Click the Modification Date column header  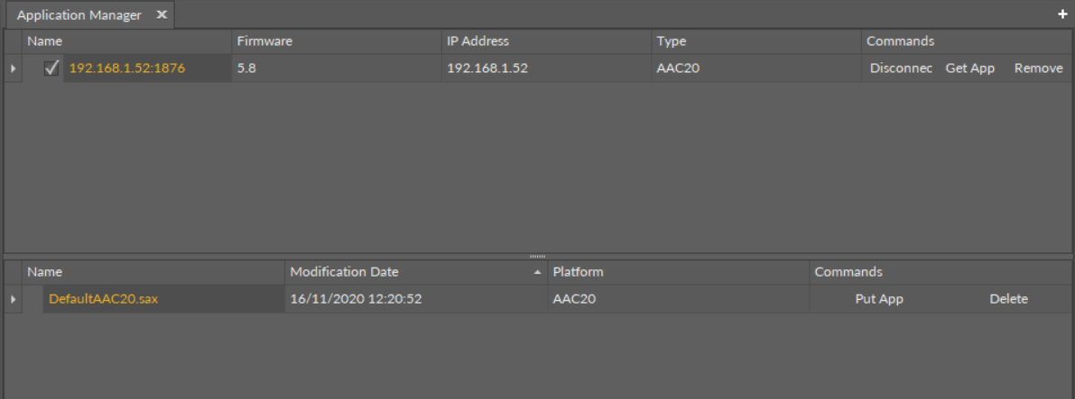[344, 272]
